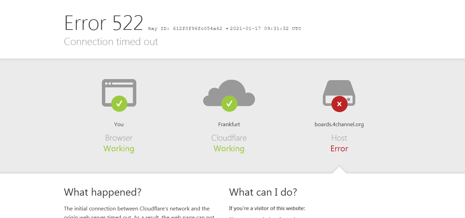
Task: Click the Ray ID text
Action: click(185, 29)
